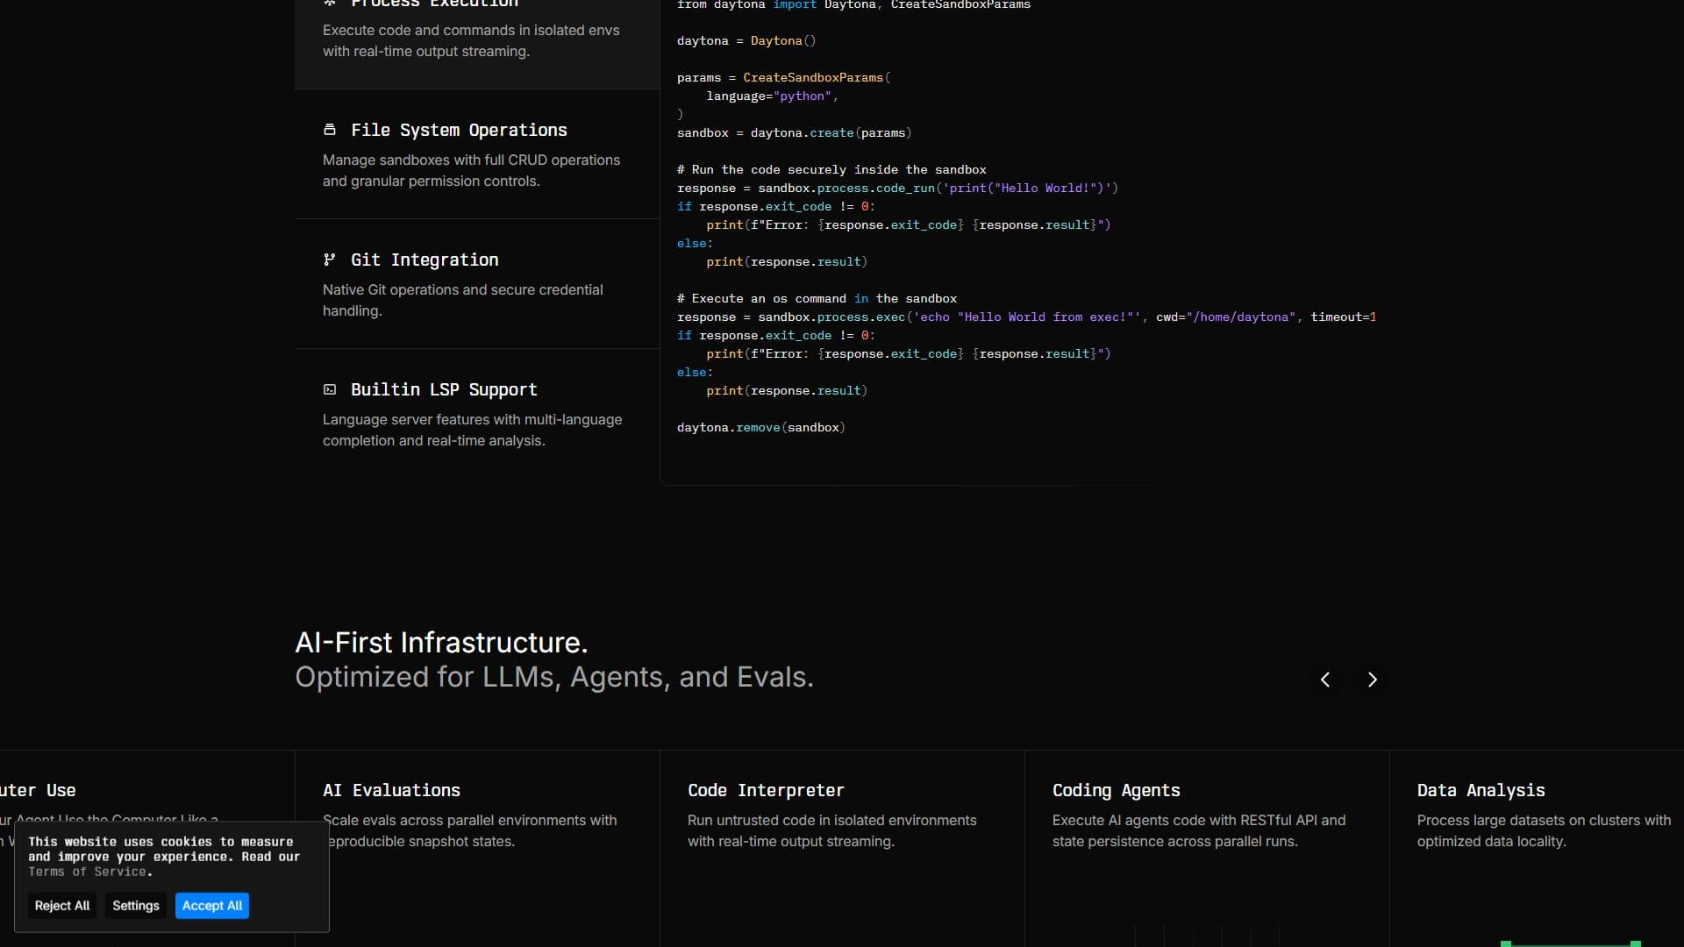Open cookie Settings
The height and width of the screenshot is (947, 1684).
(136, 906)
